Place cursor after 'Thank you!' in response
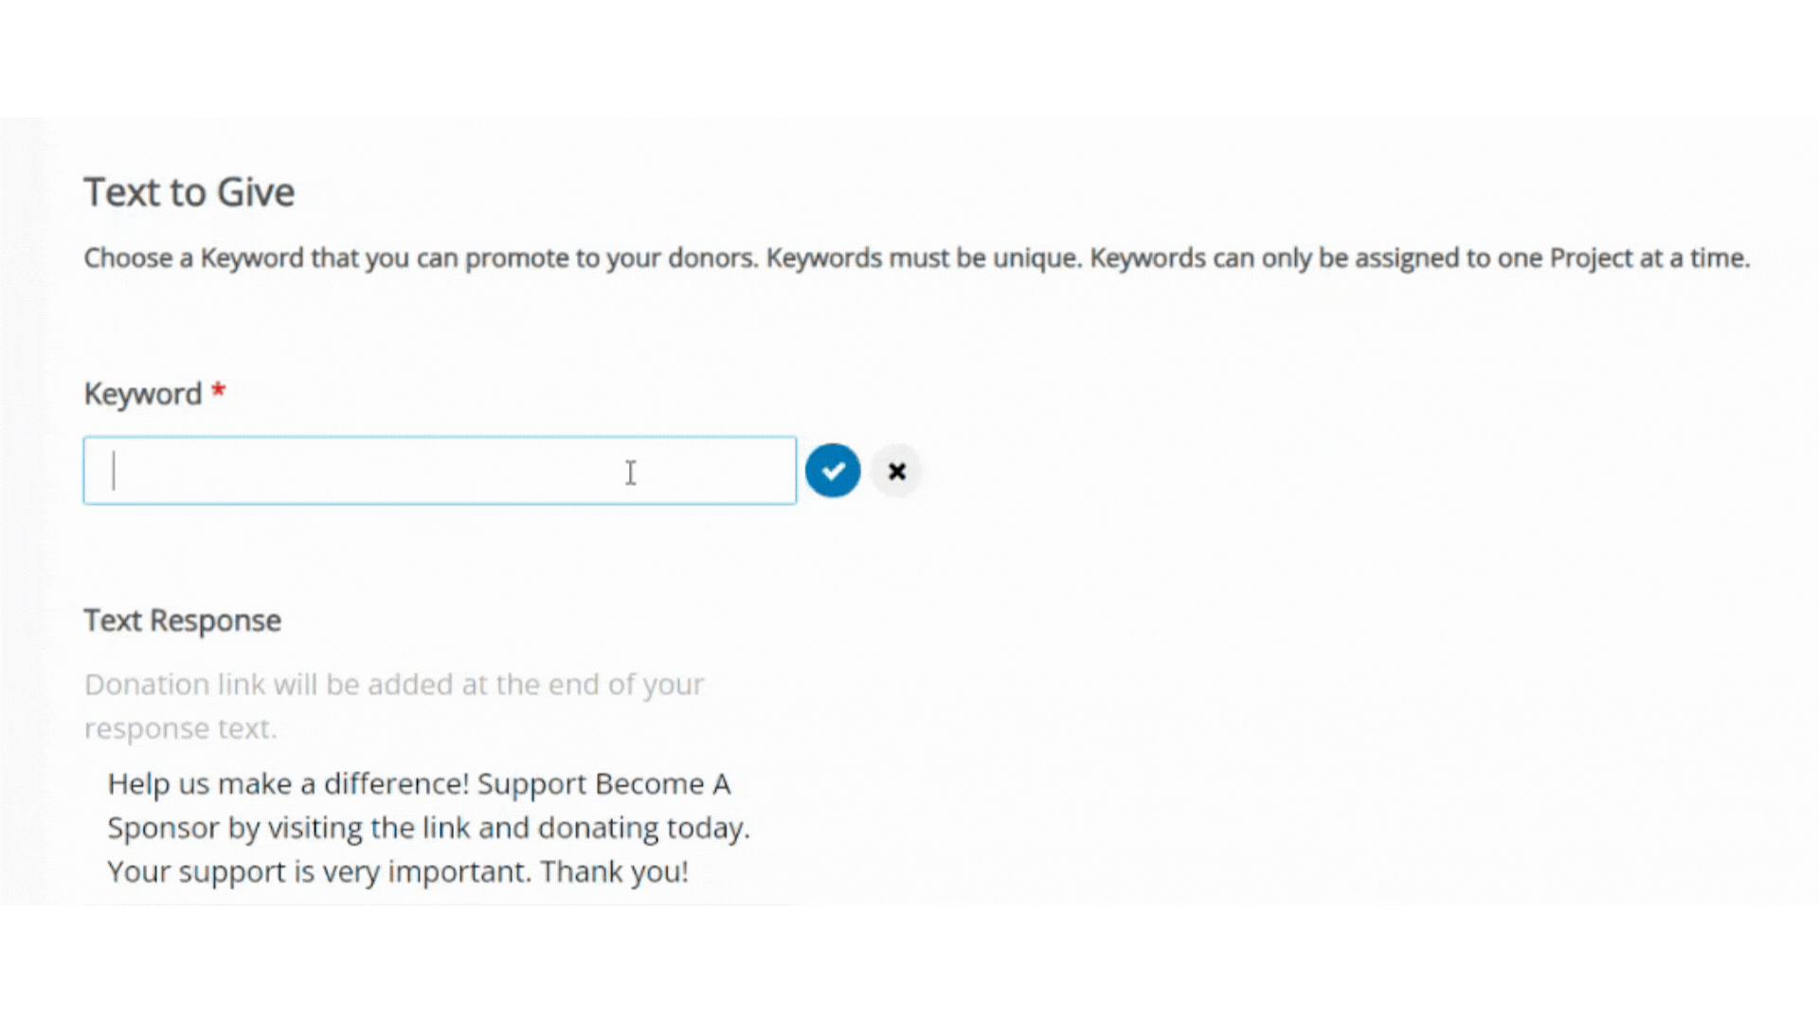This screenshot has height=1023, width=1819. (690, 871)
